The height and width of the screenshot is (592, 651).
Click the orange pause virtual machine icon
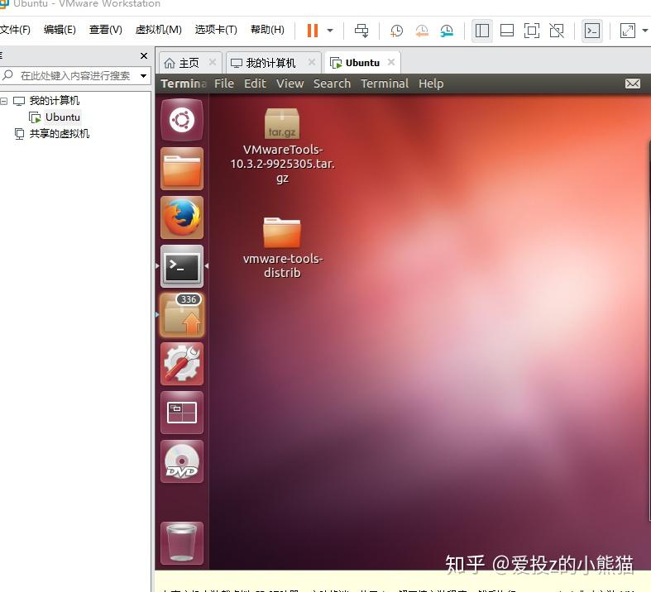pyautogui.click(x=312, y=31)
